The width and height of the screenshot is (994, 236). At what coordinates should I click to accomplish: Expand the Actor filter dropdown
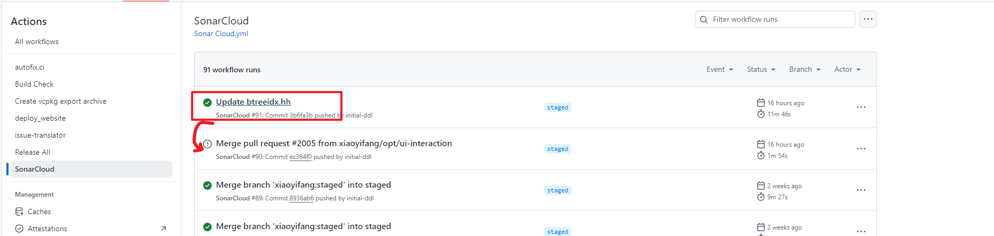[x=847, y=70]
